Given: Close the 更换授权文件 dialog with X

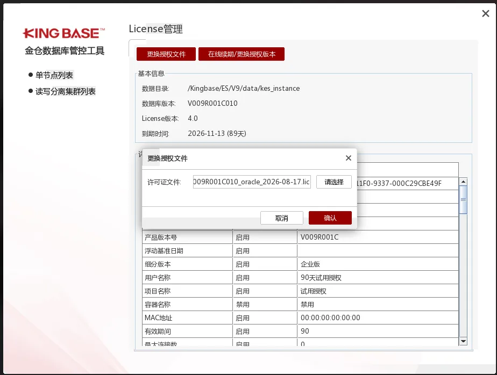Looking at the screenshot, I should tap(349, 158).
